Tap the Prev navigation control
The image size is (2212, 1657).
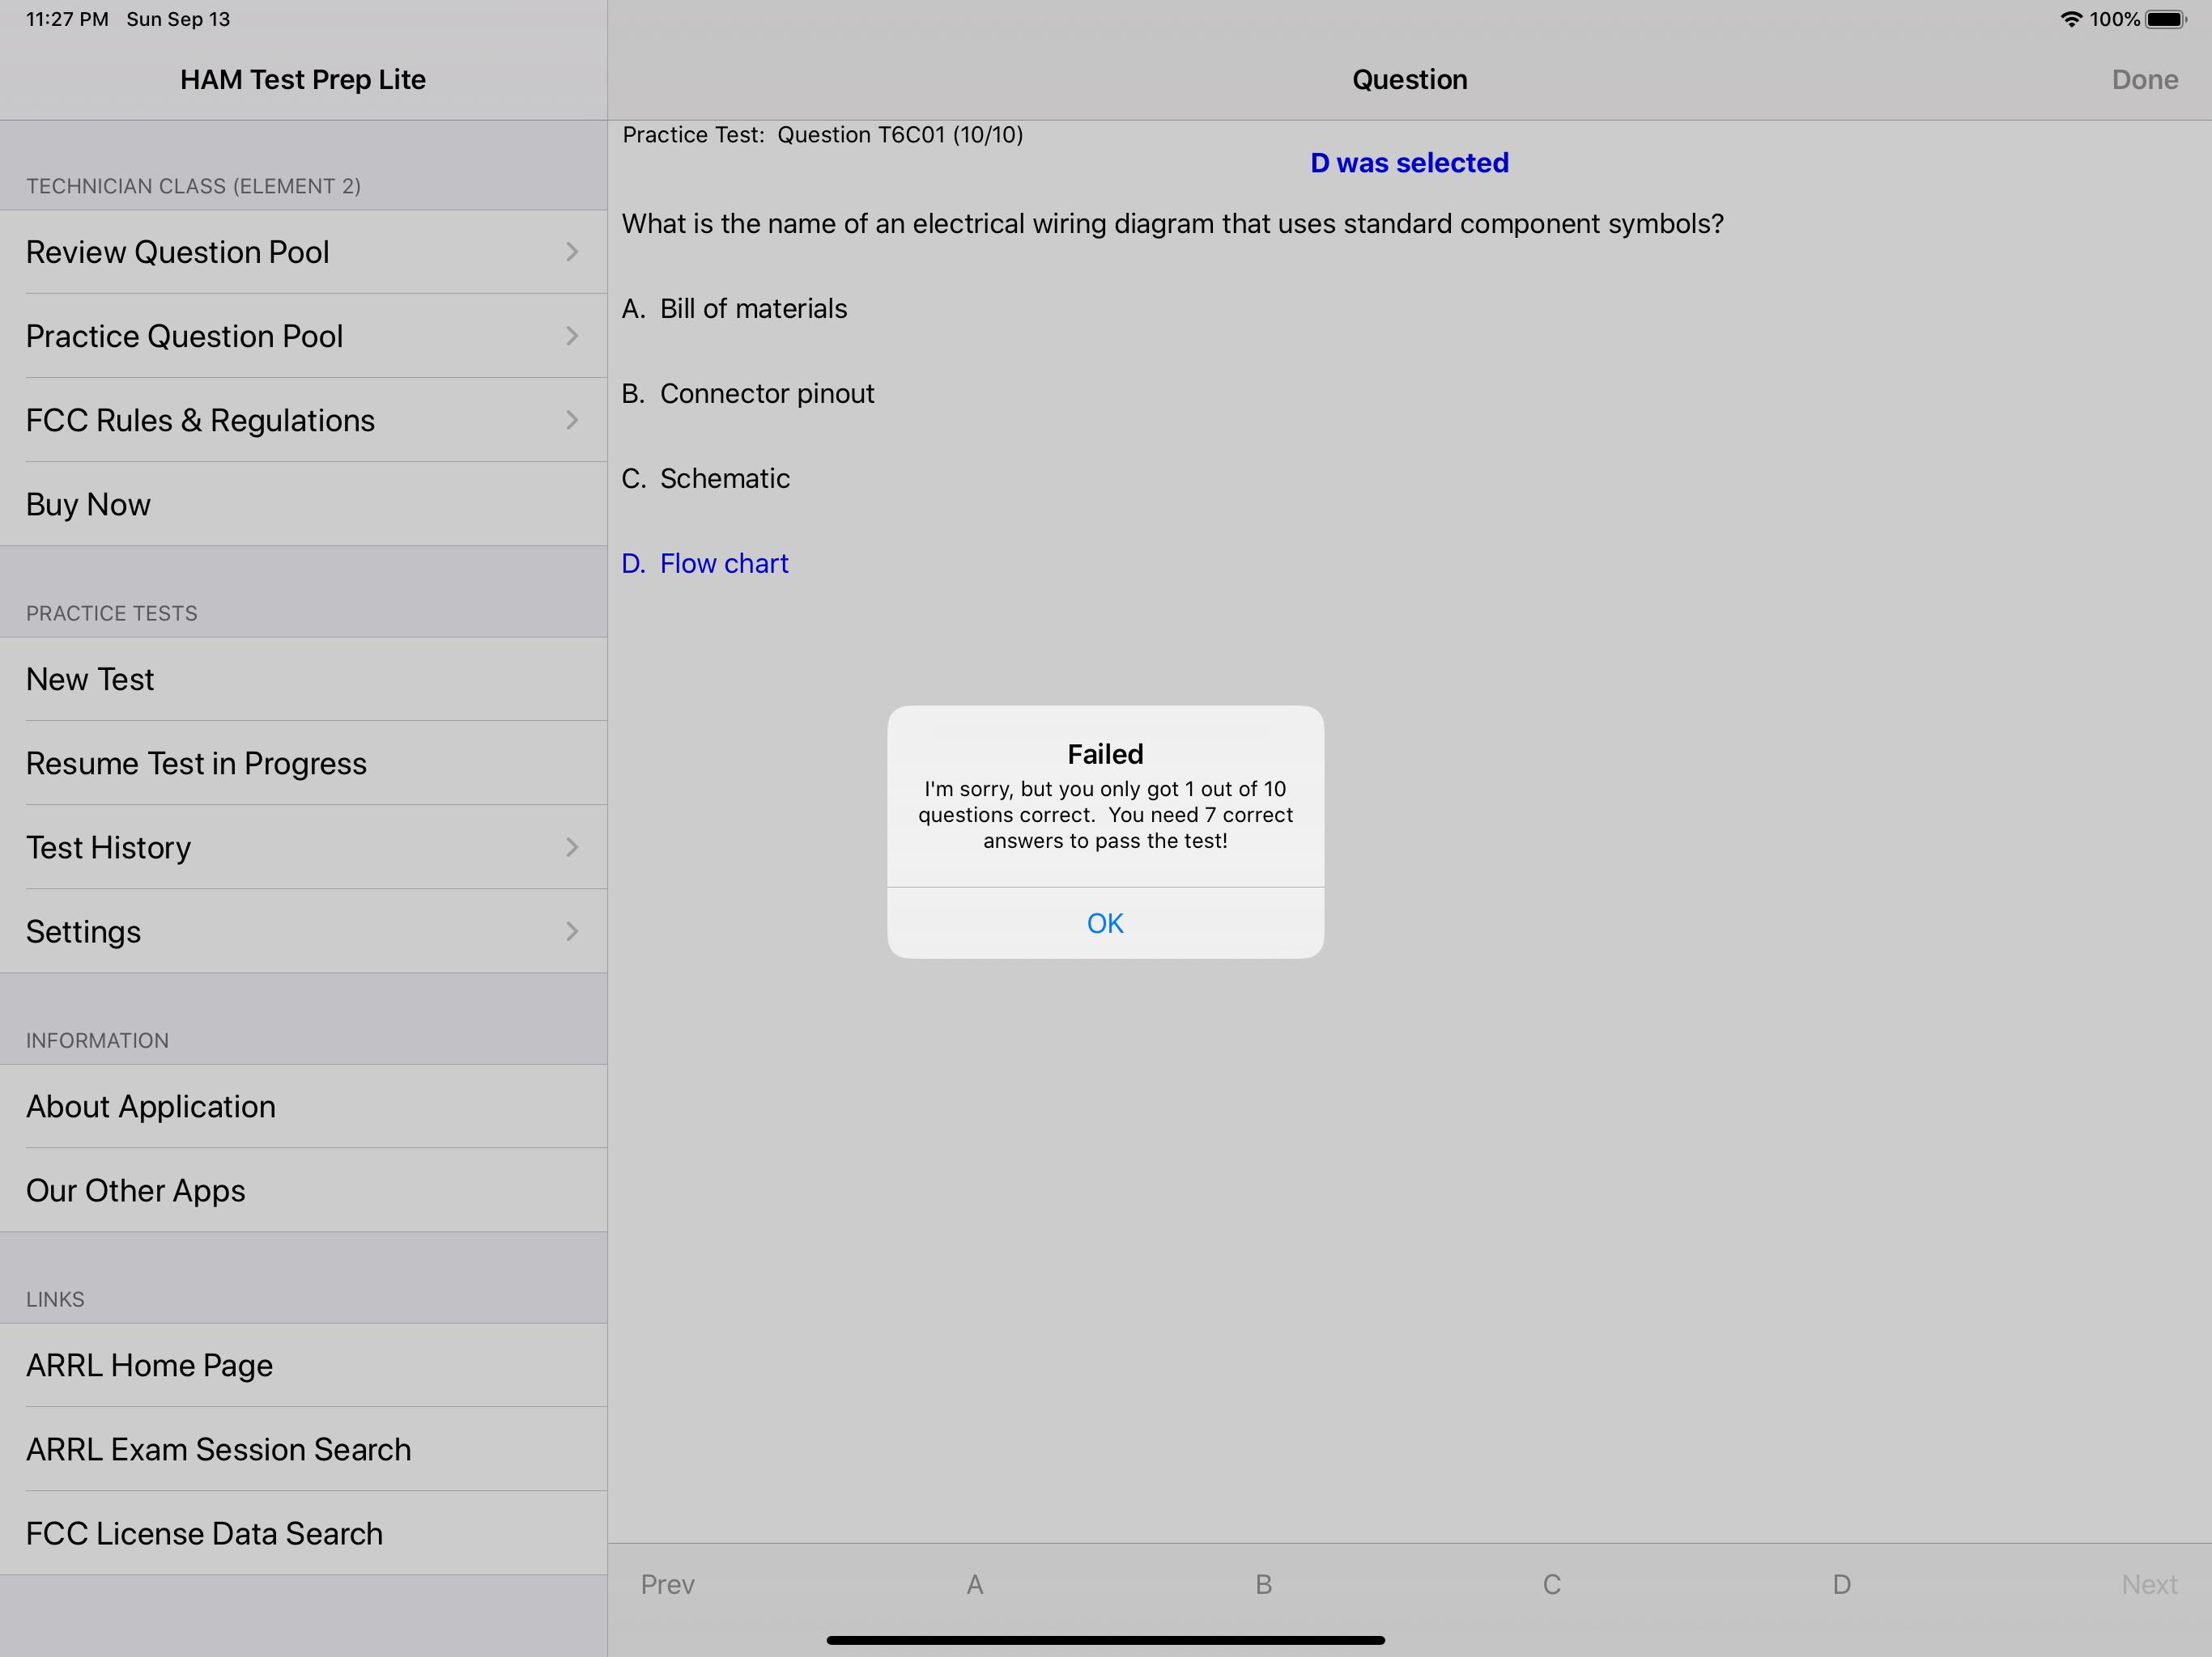click(x=667, y=1584)
